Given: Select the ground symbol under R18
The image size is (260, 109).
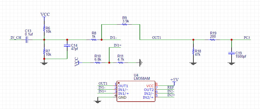Looking at the screenshot, I should (193, 64).
